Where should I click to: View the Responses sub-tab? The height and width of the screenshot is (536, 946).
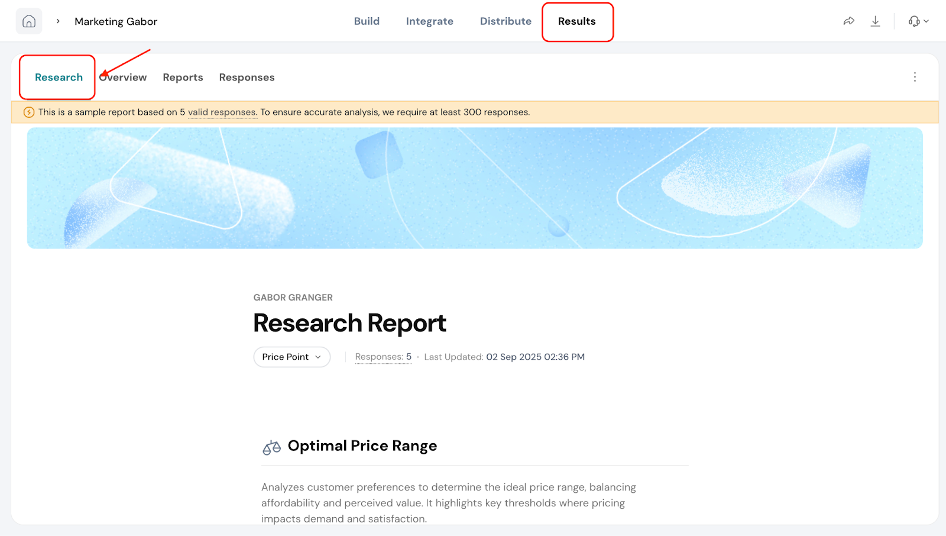pyautogui.click(x=247, y=78)
